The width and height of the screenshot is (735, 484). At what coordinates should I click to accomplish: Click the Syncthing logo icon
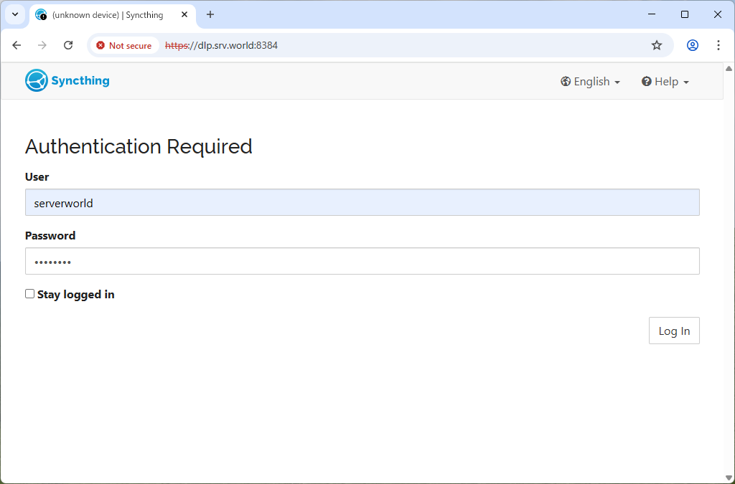click(x=37, y=80)
